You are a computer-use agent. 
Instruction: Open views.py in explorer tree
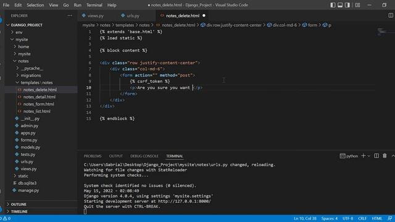click(41, 168)
